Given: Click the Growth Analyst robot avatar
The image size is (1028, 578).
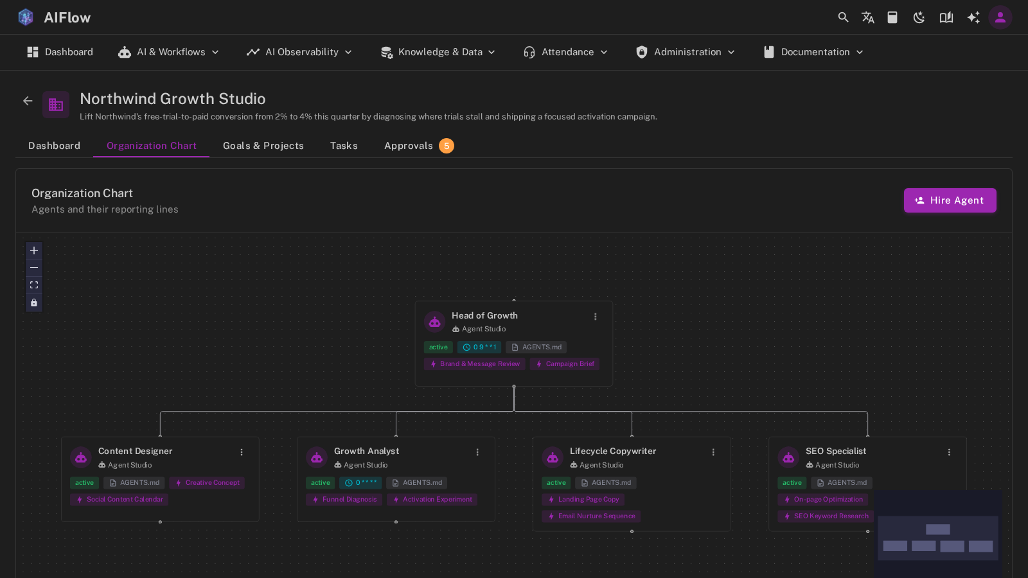Looking at the screenshot, I should click(317, 458).
